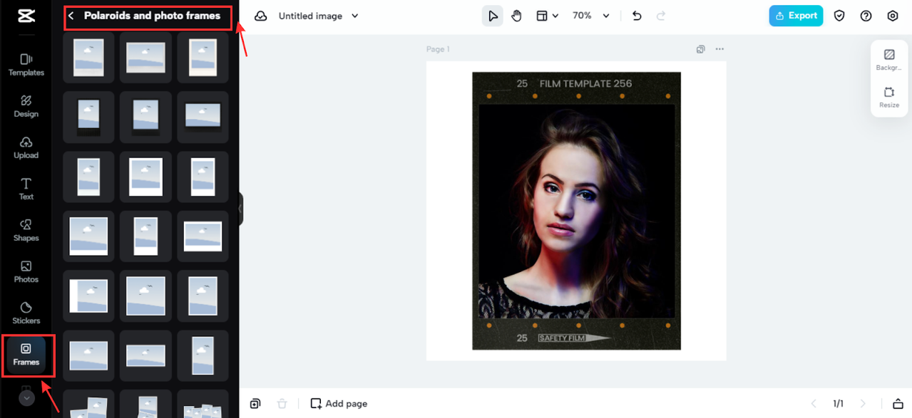Open the Design panel
This screenshot has width=912, height=418.
tap(26, 106)
